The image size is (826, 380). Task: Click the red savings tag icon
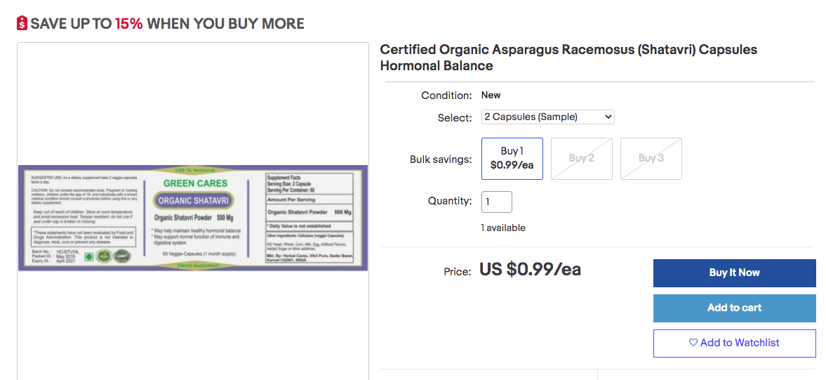coord(22,23)
